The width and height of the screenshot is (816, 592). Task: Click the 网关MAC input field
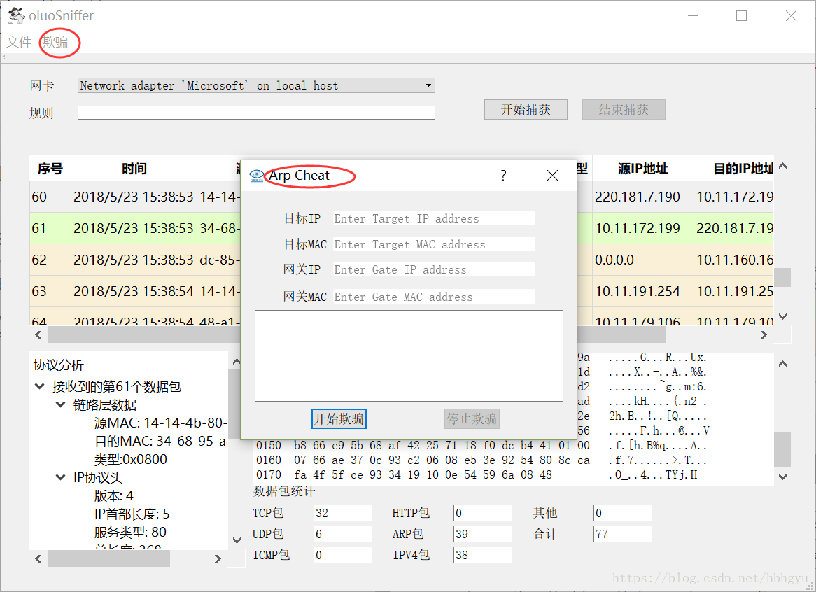pos(434,297)
